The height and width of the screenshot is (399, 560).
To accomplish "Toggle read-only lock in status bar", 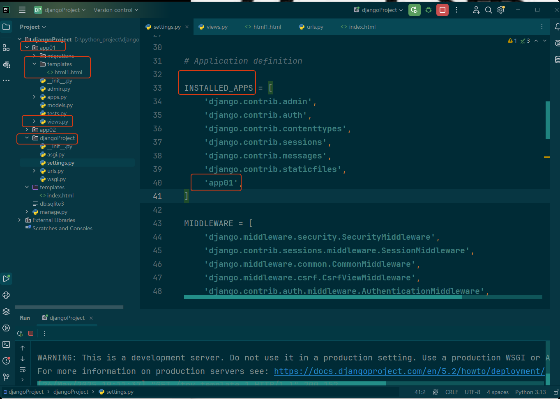I will (x=556, y=392).
